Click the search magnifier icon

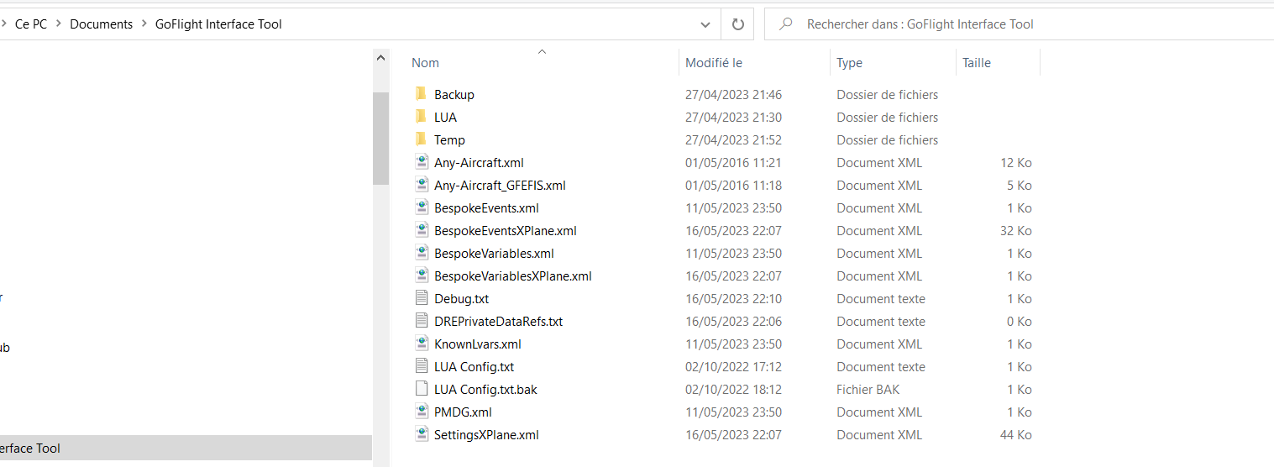[786, 24]
